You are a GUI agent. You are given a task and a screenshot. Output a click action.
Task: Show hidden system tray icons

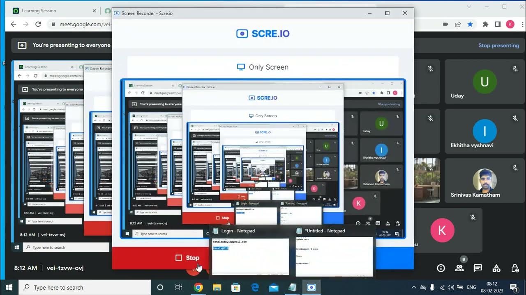tap(414, 287)
